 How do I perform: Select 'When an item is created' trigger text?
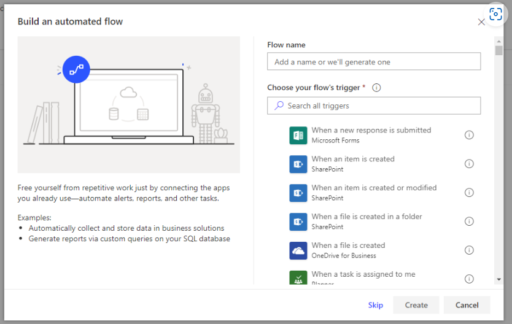click(353, 159)
